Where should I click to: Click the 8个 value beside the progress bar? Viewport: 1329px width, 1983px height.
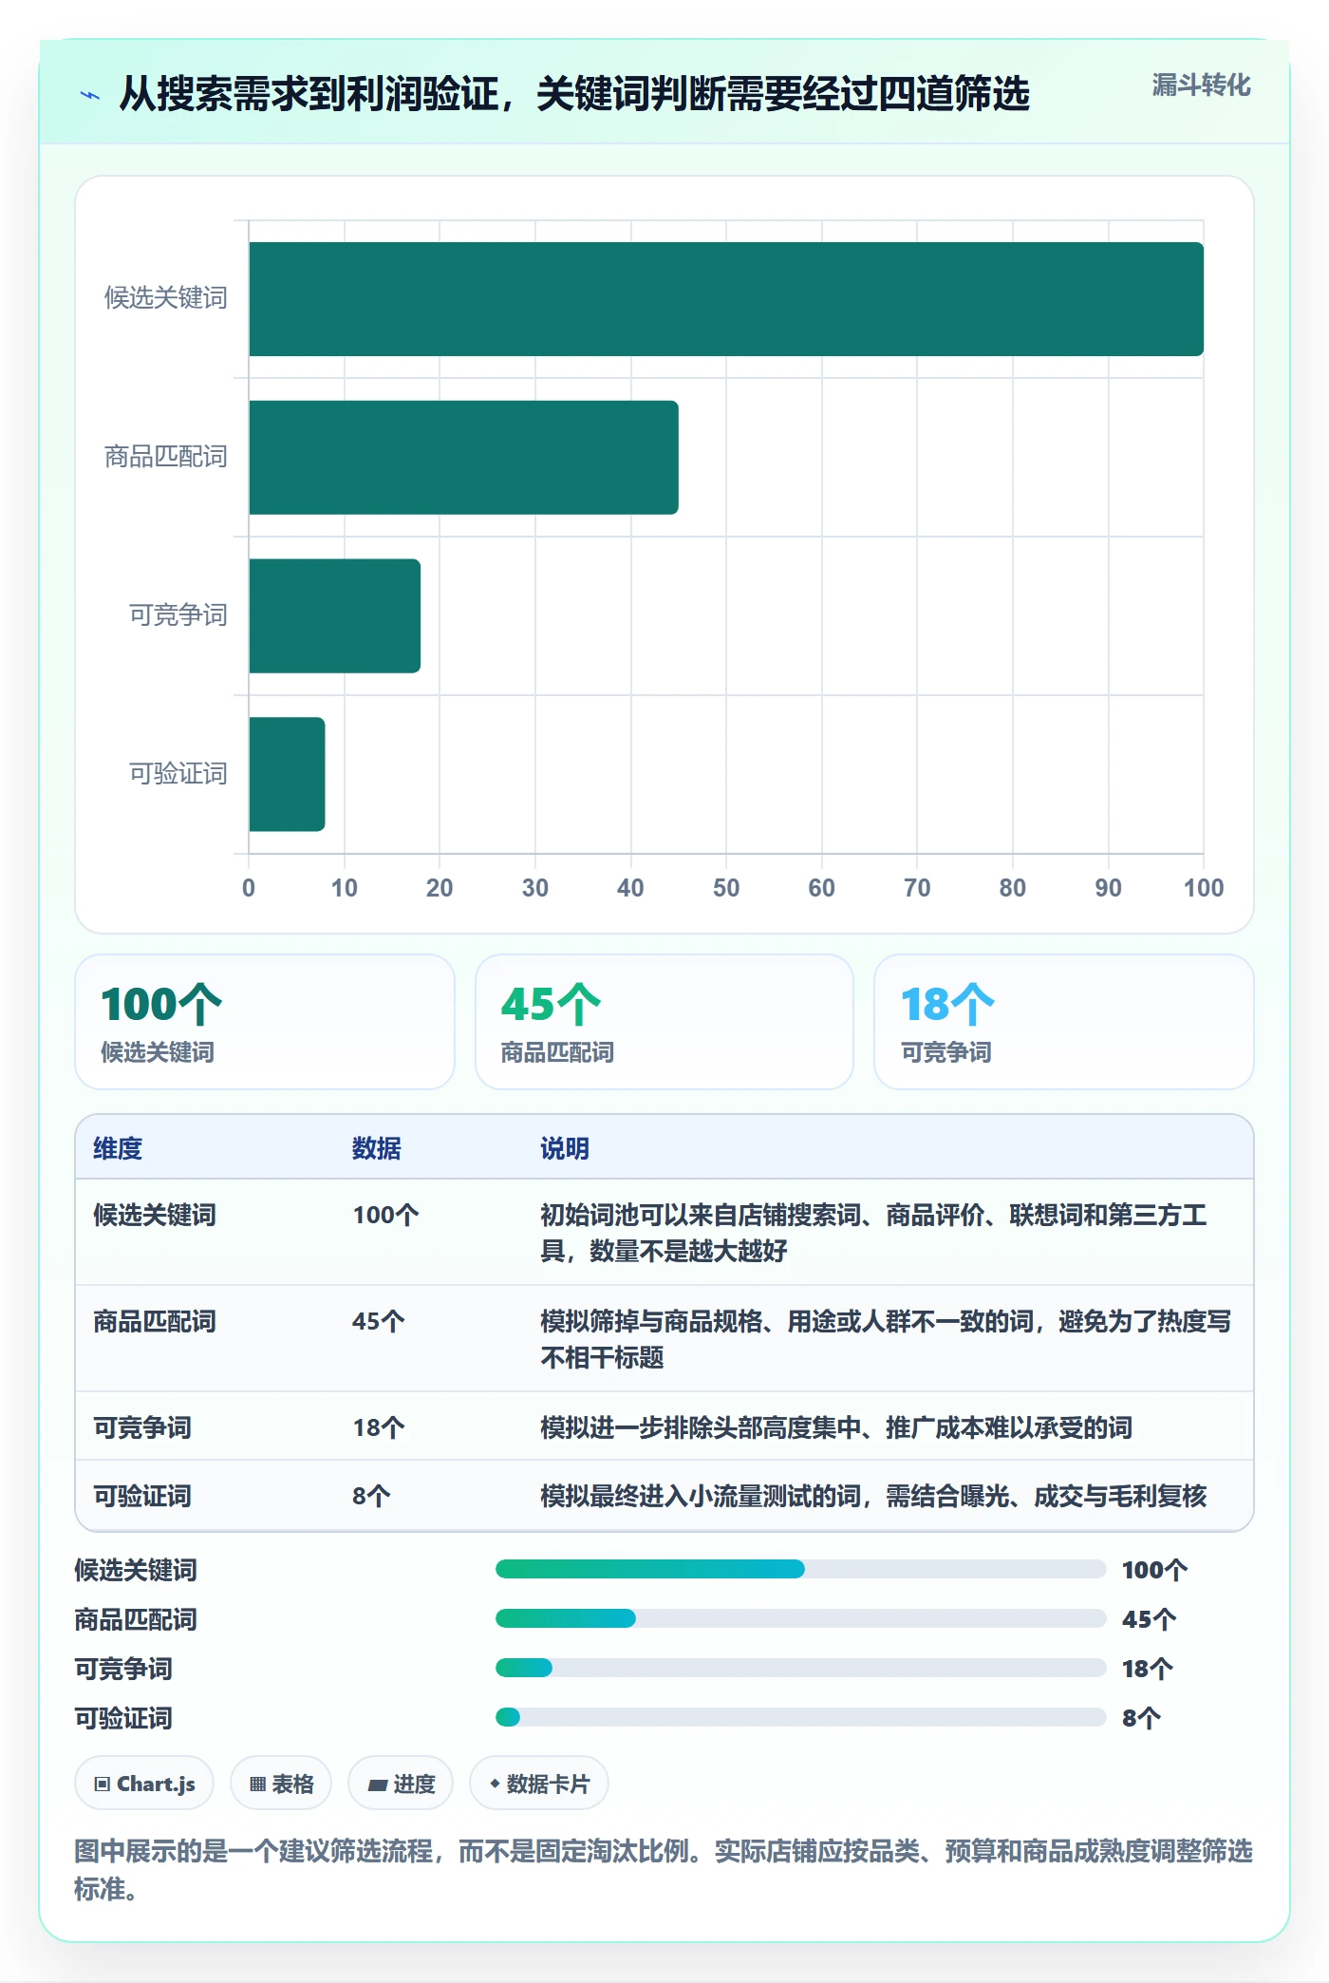pos(1141,1718)
